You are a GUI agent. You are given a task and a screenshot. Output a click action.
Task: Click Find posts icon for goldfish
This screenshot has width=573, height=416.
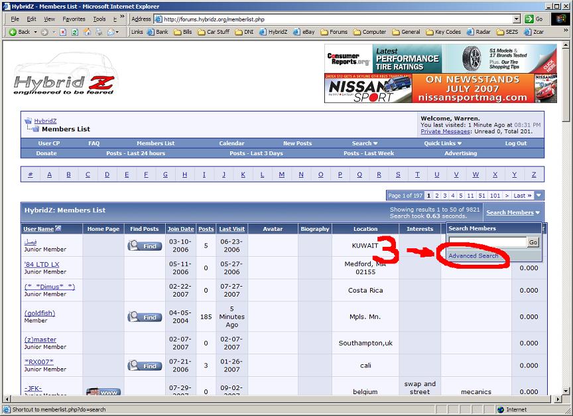tap(145, 317)
